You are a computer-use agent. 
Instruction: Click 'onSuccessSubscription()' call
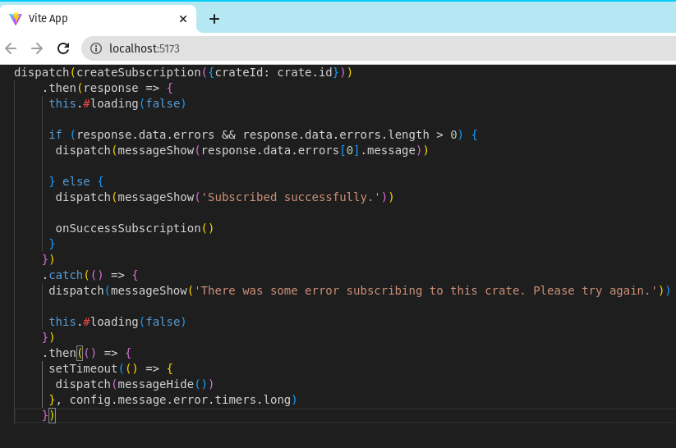point(135,228)
